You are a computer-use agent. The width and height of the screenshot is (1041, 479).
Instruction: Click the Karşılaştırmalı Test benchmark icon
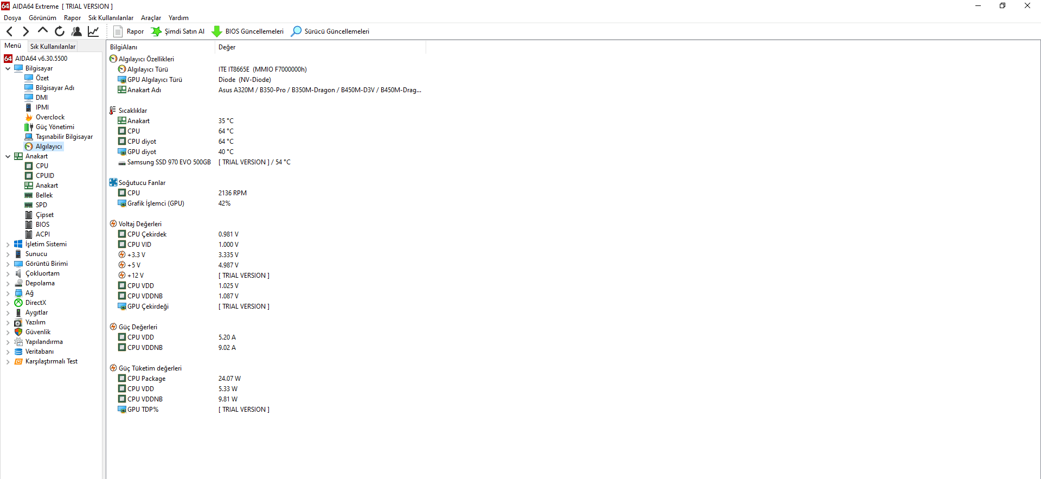coord(18,361)
